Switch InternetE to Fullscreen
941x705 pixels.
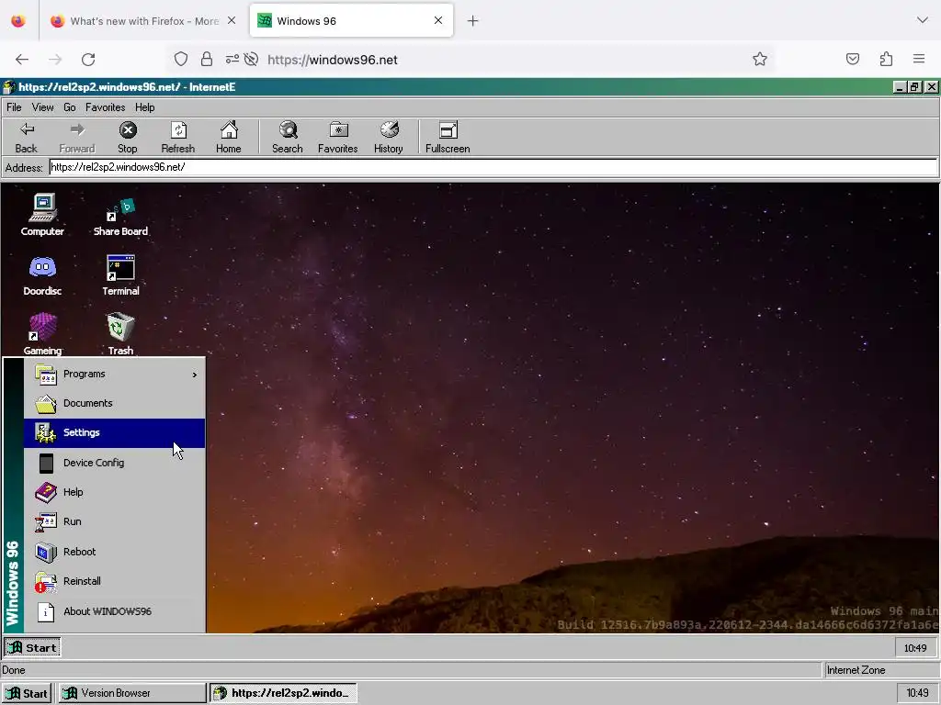coord(448,138)
